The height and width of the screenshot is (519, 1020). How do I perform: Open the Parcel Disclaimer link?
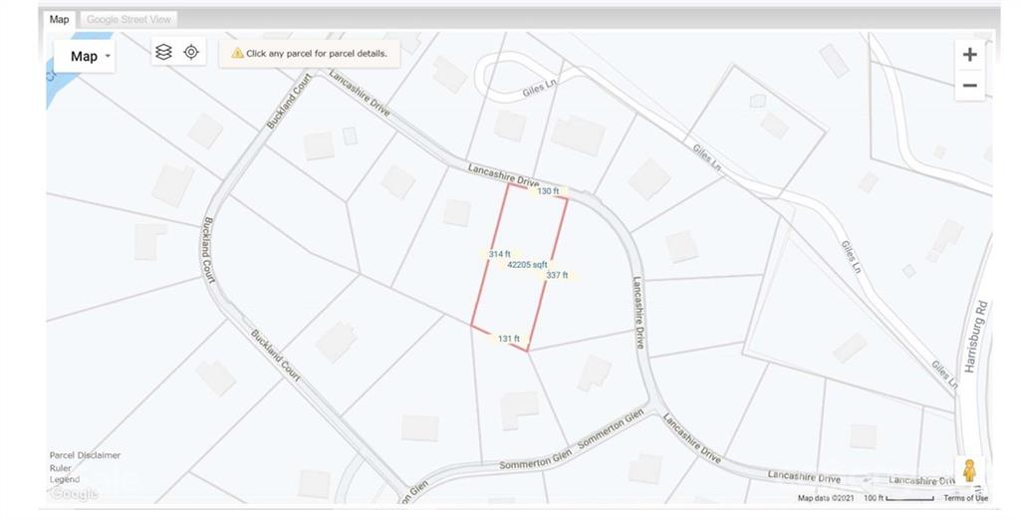pos(85,455)
